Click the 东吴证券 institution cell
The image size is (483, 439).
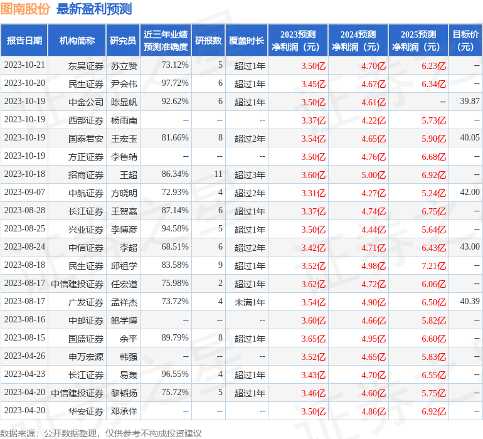pyautogui.click(x=86, y=66)
